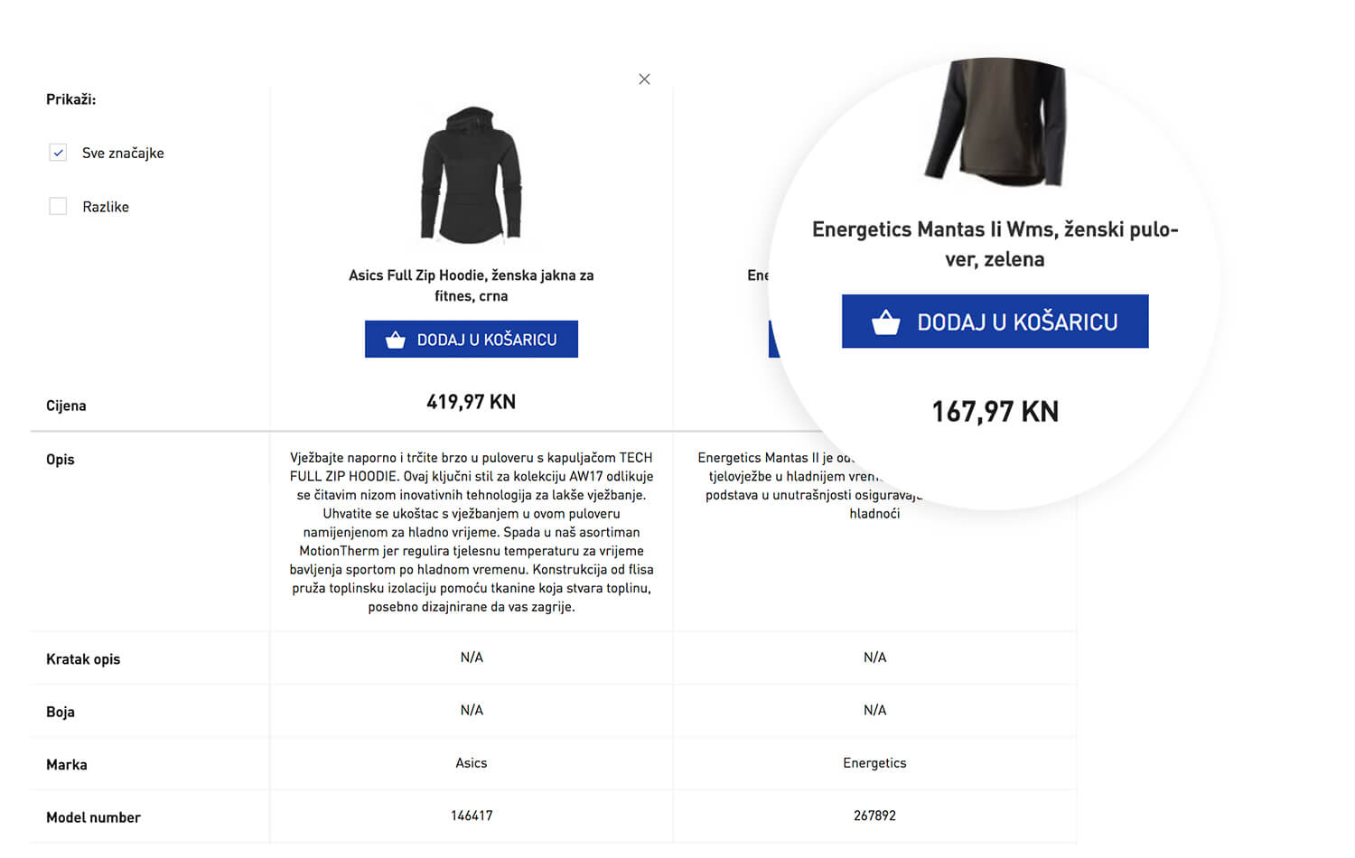Open Energetics Mantas II Wms product title
Screen dimensions: 1355x858
point(995,244)
